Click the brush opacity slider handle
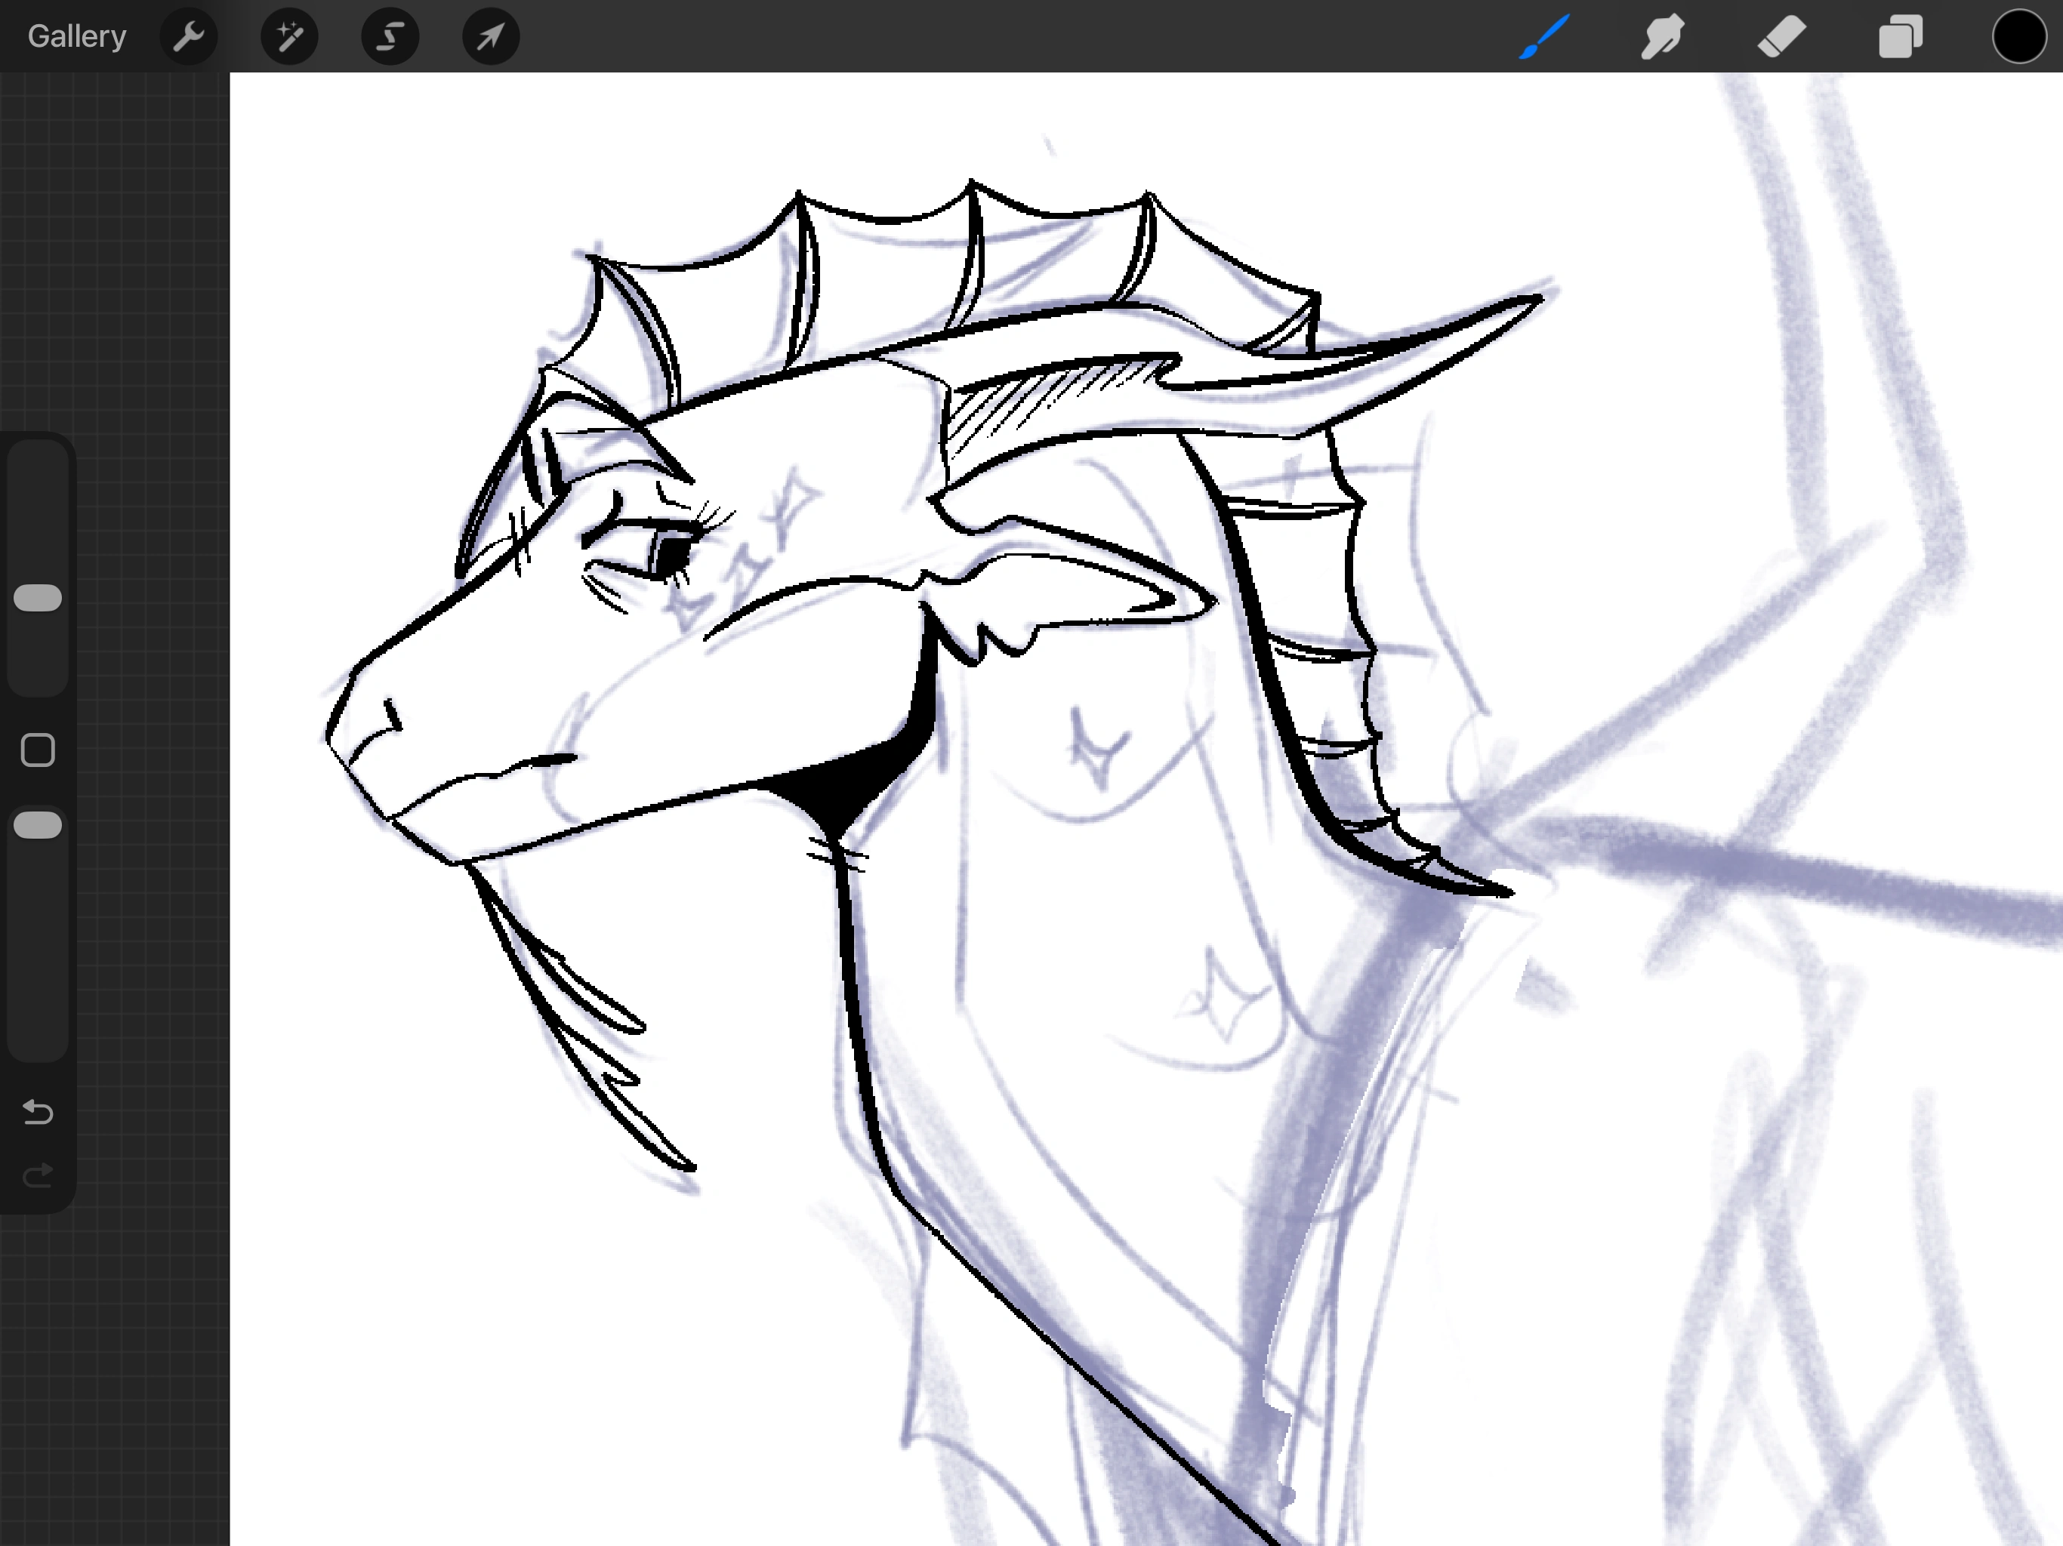This screenshot has width=2063, height=1546. pyautogui.click(x=39, y=825)
